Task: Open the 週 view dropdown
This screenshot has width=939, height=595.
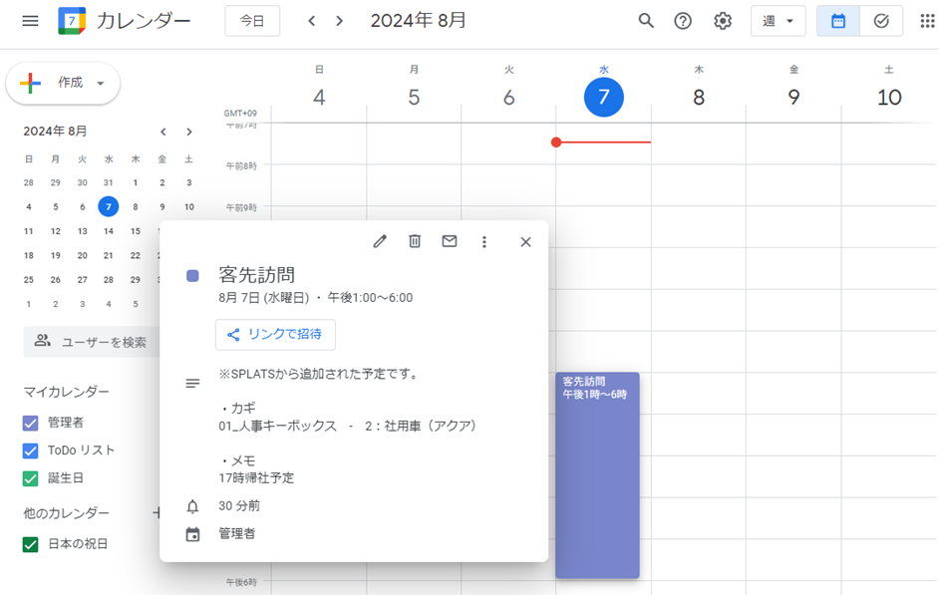Action: (x=778, y=21)
